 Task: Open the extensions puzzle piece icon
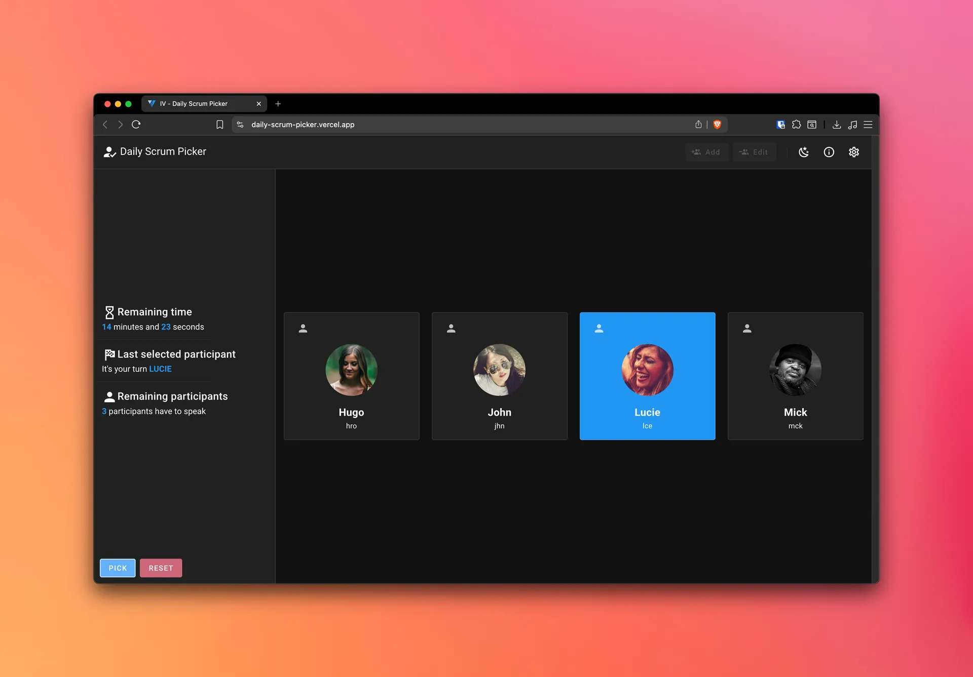click(797, 125)
